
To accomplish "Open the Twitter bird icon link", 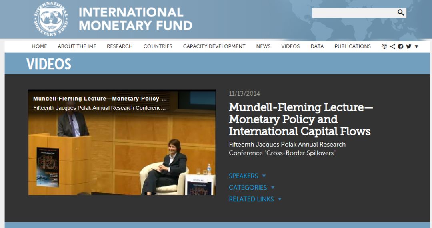I will pos(408,46).
